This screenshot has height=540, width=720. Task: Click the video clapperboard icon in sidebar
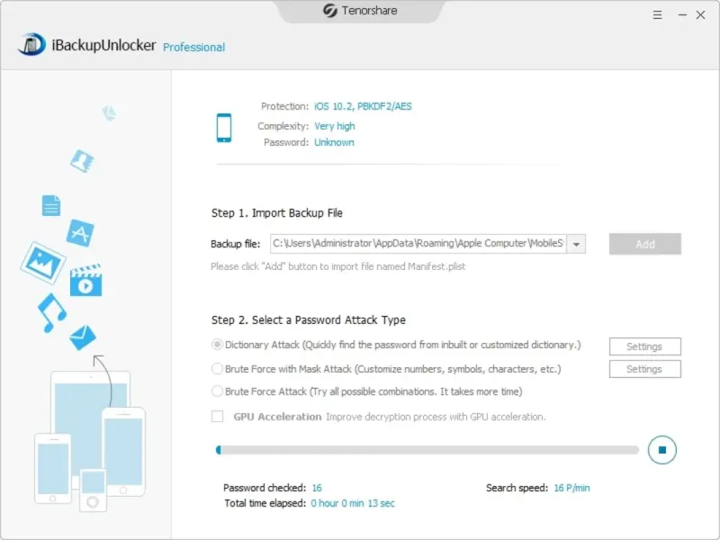point(85,280)
